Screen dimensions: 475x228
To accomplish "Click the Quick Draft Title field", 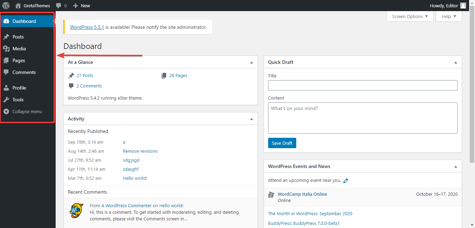I will tap(363, 85).
